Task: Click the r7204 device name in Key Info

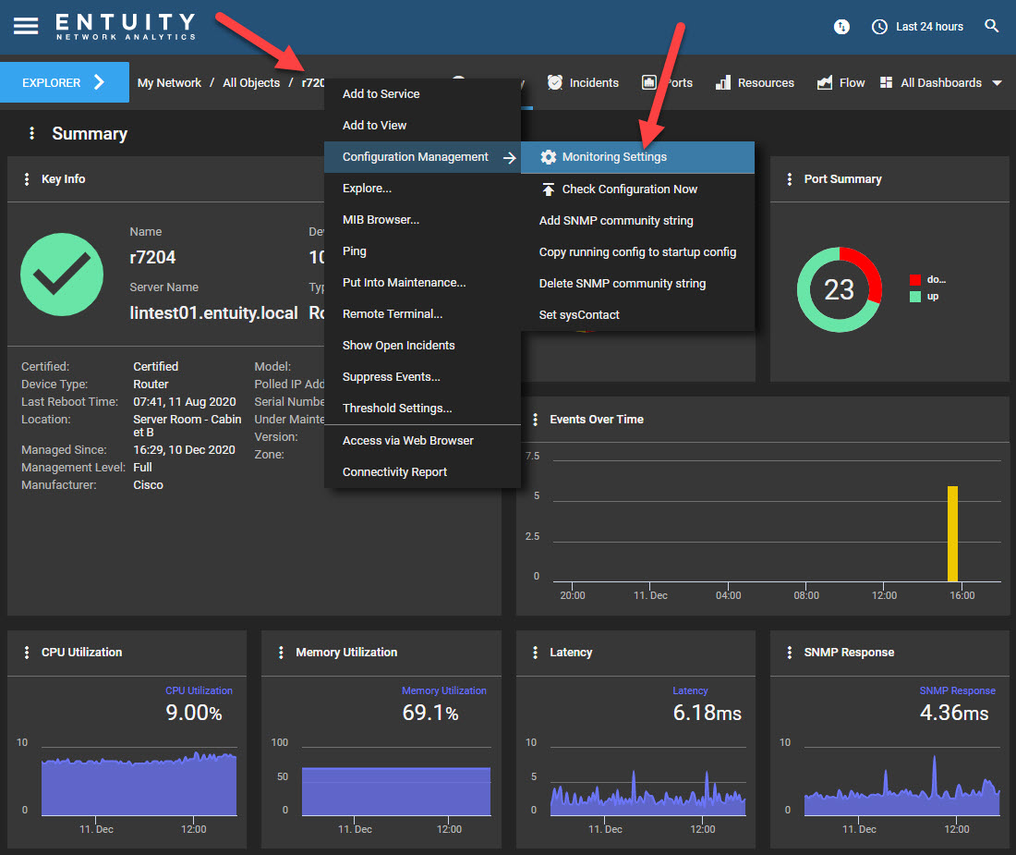Action: coord(152,257)
